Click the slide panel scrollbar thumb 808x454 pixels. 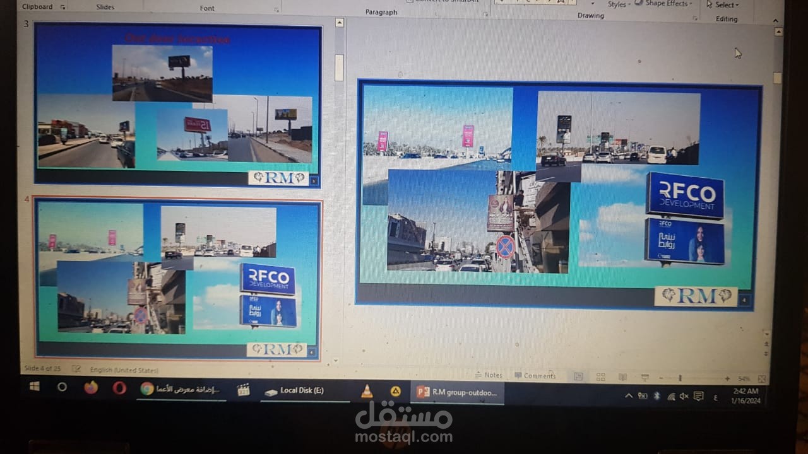(339, 67)
